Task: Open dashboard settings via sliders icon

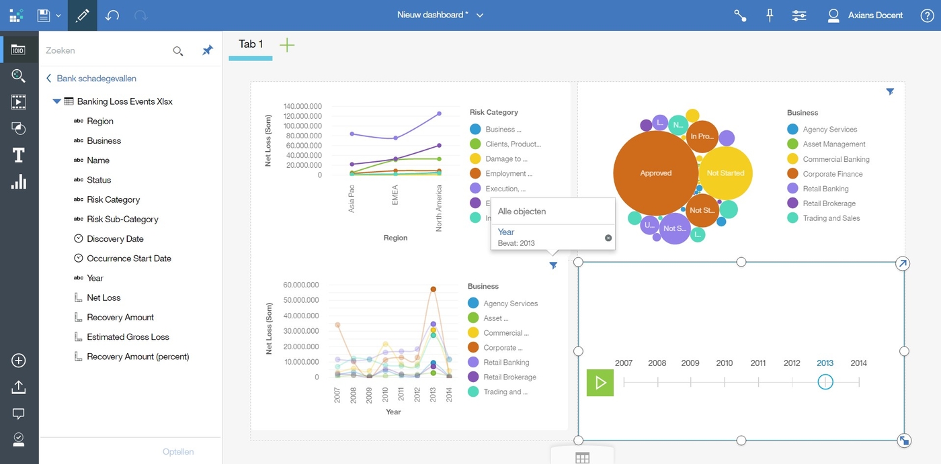Action: coord(799,15)
